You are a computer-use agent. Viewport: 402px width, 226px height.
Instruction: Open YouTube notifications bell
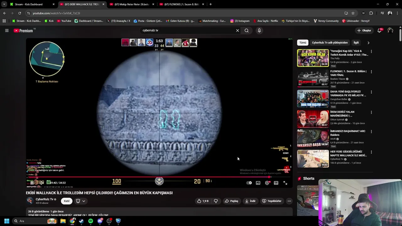(380, 30)
